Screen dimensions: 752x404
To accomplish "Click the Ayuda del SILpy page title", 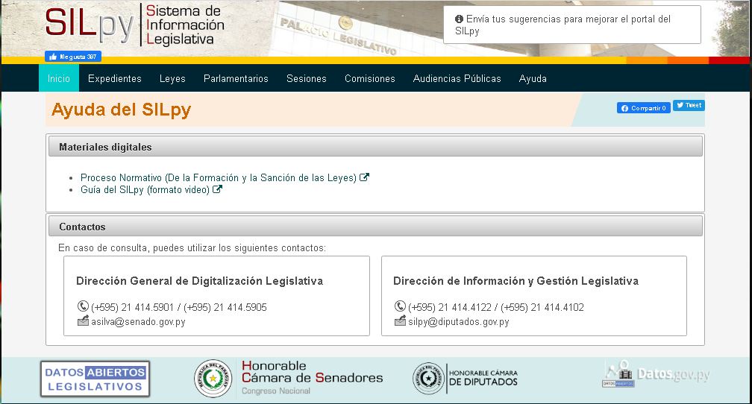I will 121,110.
